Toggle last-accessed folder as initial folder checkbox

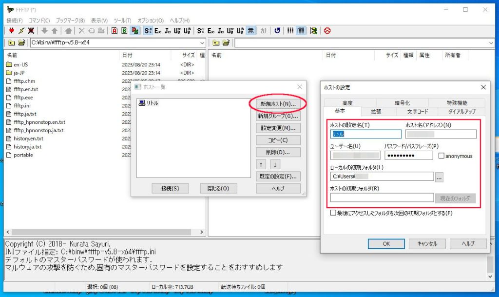333,213
